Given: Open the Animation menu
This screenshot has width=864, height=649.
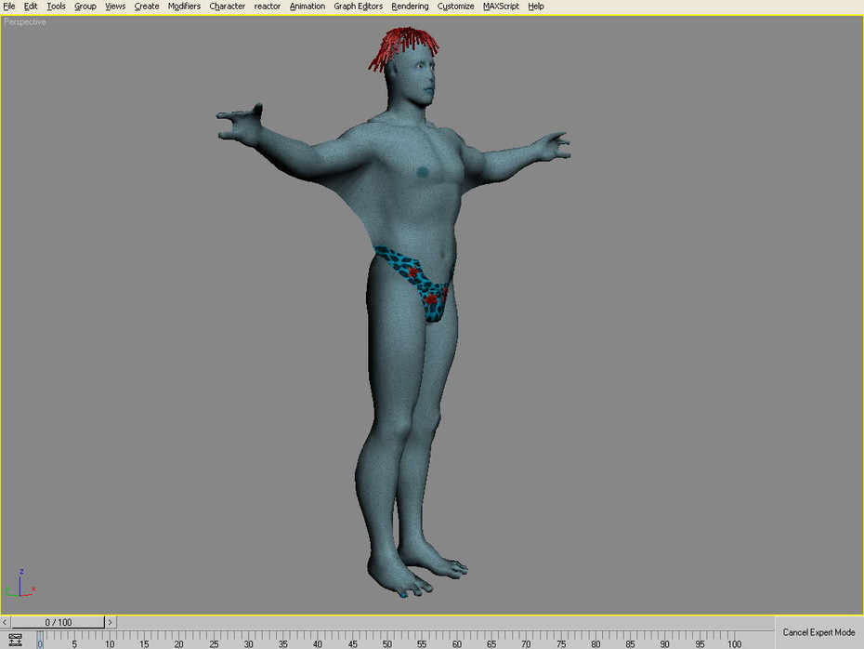Looking at the screenshot, I should (x=307, y=7).
